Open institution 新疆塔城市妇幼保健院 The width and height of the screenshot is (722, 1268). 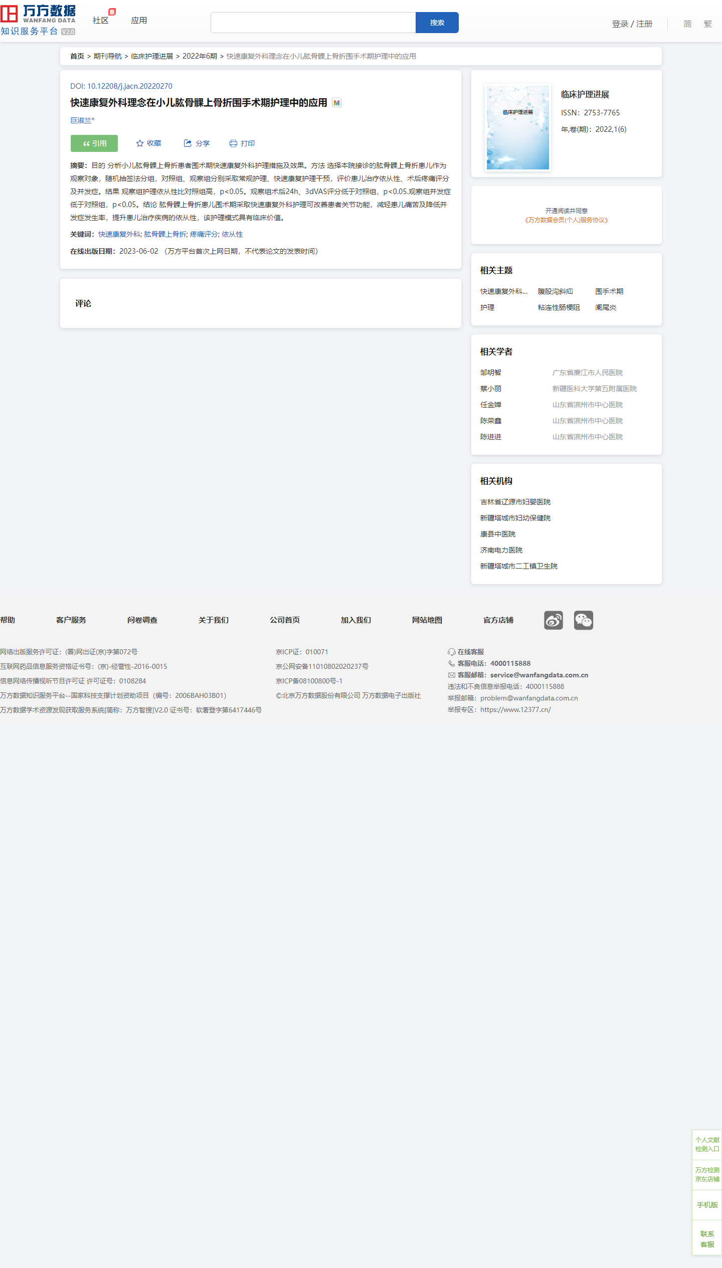[515, 518]
